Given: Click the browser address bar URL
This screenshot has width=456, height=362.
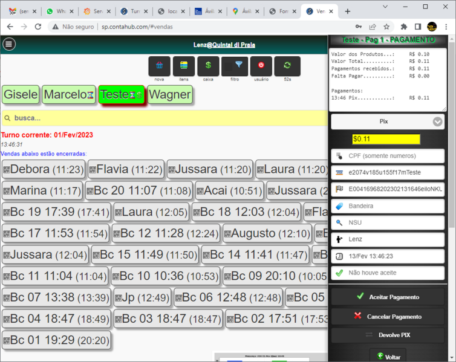Looking at the screenshot, I should pyautogui.click(x=137, y=27).
